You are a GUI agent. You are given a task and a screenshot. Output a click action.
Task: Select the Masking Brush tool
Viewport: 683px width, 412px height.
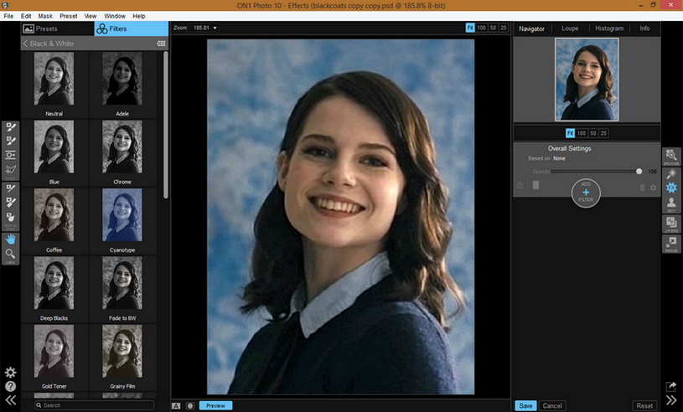(10, 127)
